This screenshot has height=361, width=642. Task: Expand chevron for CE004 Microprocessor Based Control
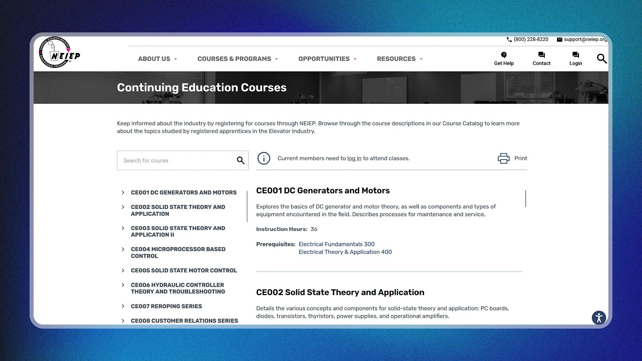123,249
